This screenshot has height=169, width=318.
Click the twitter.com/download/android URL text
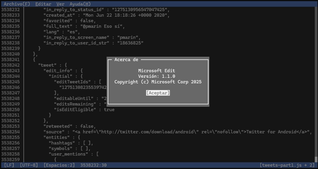[x=148, y=132]
